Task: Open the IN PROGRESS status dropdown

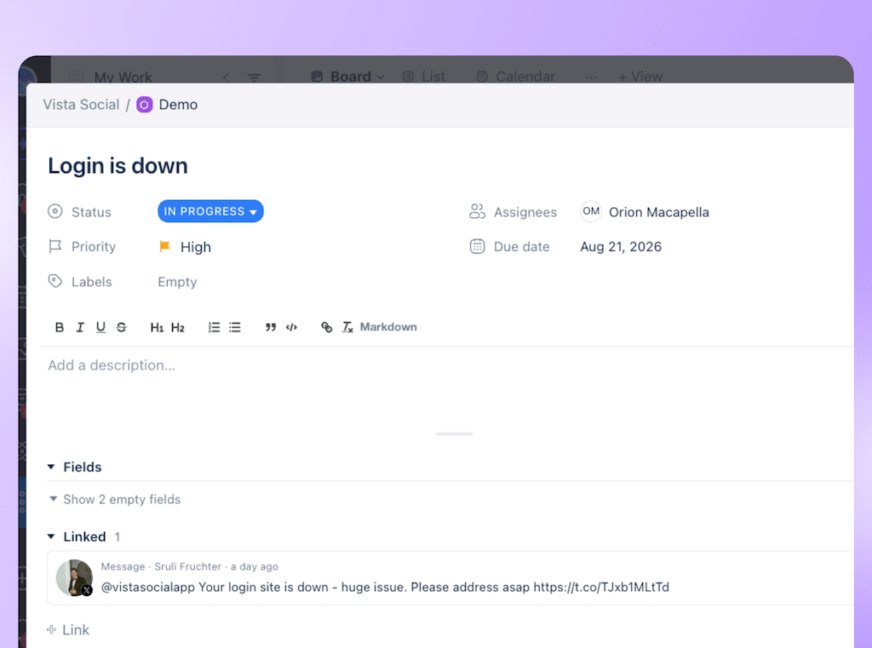Action: (x=210, y=211)
